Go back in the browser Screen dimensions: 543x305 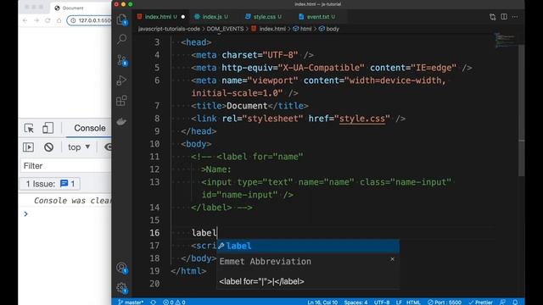[x=25, y=20]
